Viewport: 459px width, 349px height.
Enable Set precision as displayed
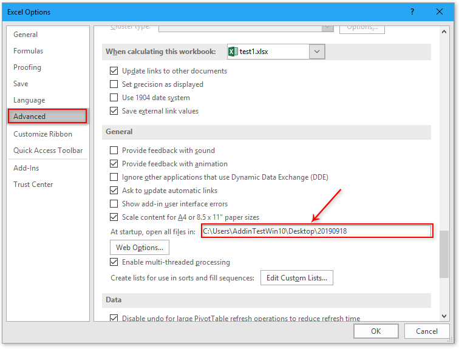coord(114,84)
